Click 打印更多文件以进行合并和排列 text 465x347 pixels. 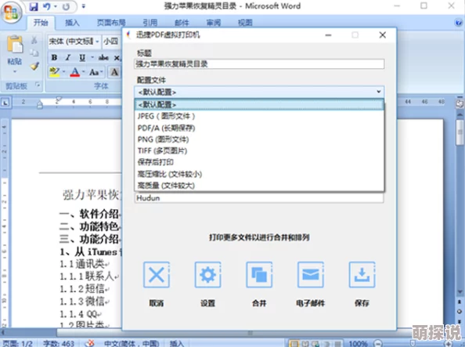click(x=259, y=237)
